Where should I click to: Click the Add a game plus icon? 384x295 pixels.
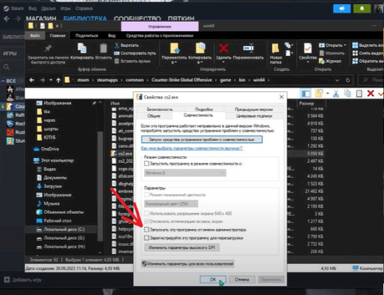click(x=7, y=280)
